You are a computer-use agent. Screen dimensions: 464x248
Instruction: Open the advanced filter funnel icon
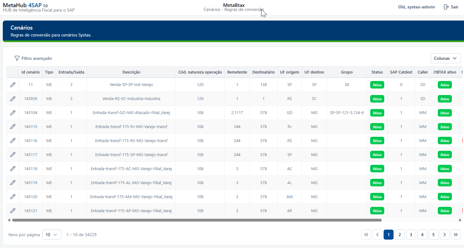17,58
